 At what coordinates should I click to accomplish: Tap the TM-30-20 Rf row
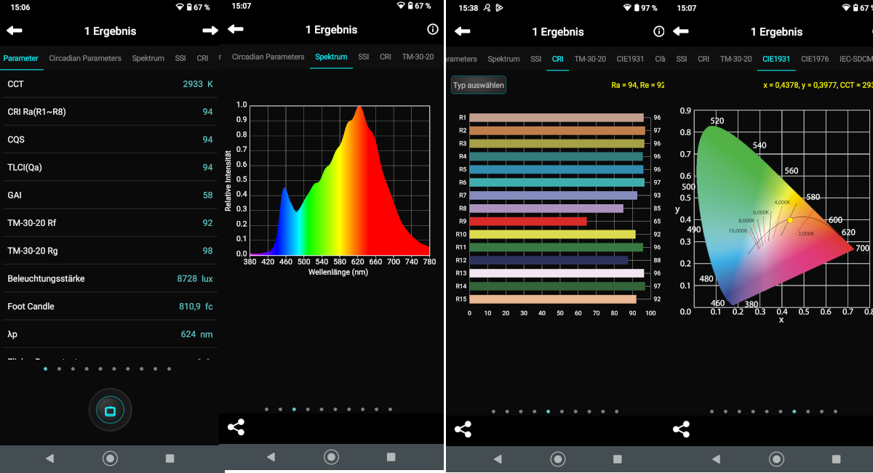(109, 223)
